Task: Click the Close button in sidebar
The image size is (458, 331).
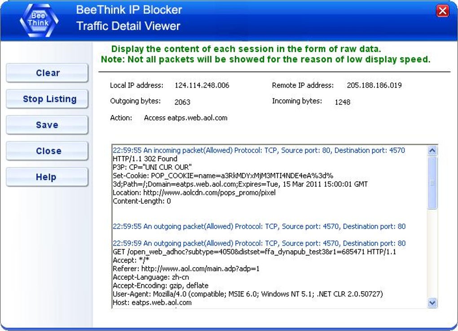Action: (47, 151)
